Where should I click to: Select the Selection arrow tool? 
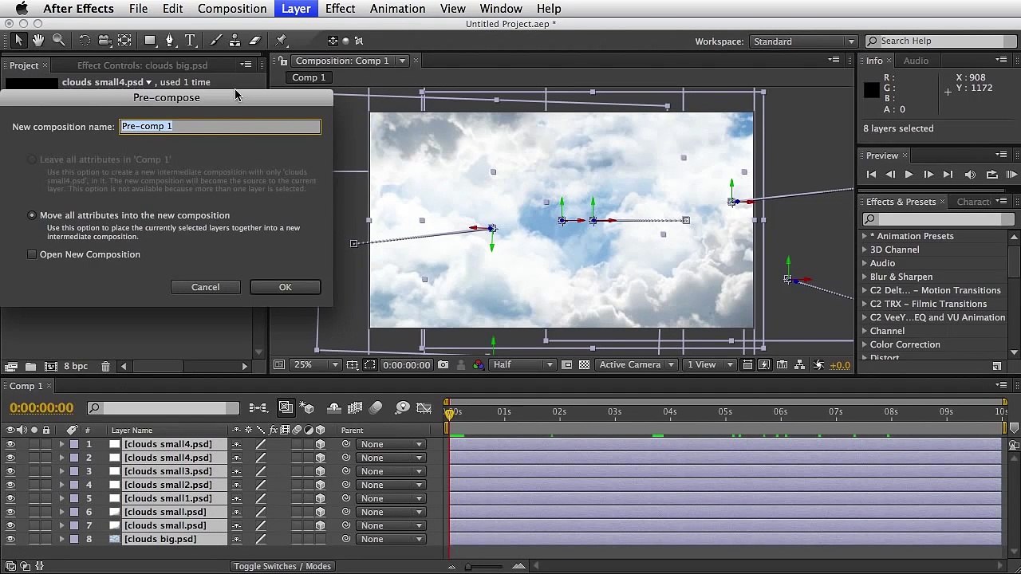[19, 41]
